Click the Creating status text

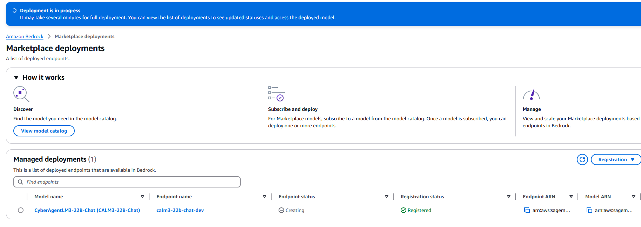point(295,210)
